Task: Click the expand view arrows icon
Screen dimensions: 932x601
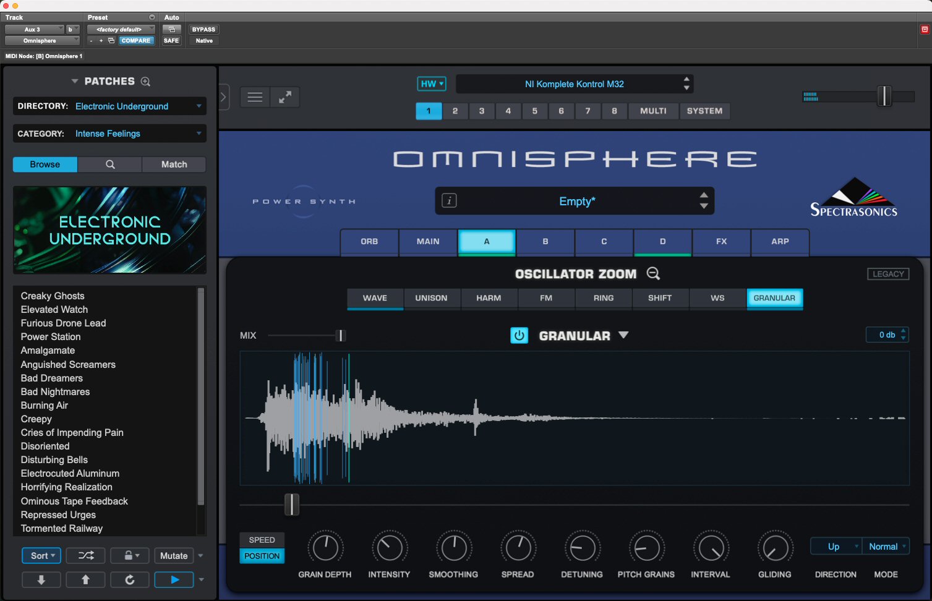Action: click(285, 97)
